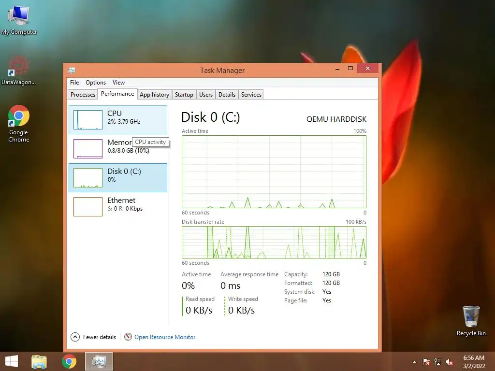Viewport: 495px width, 371px height.
Task: Click the Read speed 0 KB/s value
Action: tap(199, 311)
